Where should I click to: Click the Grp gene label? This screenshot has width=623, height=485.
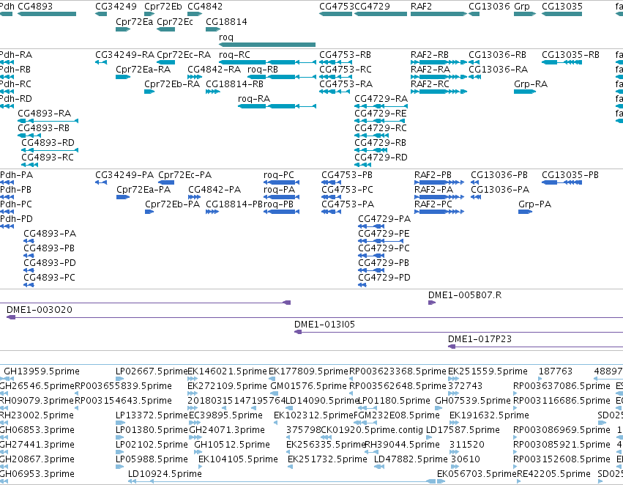tap(522, 7)
